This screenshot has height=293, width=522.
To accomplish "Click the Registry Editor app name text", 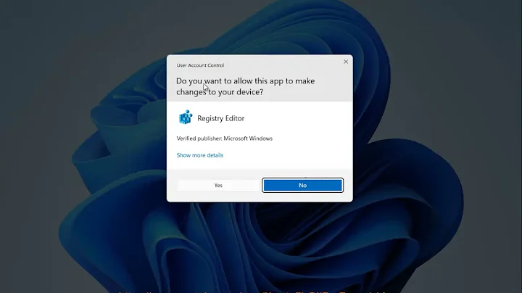I will coord(220,118).
